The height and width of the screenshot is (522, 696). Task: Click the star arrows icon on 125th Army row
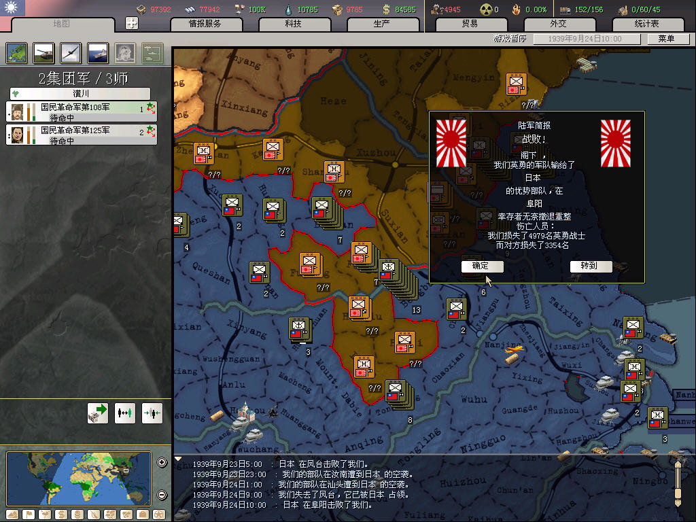tap(151, 131)
